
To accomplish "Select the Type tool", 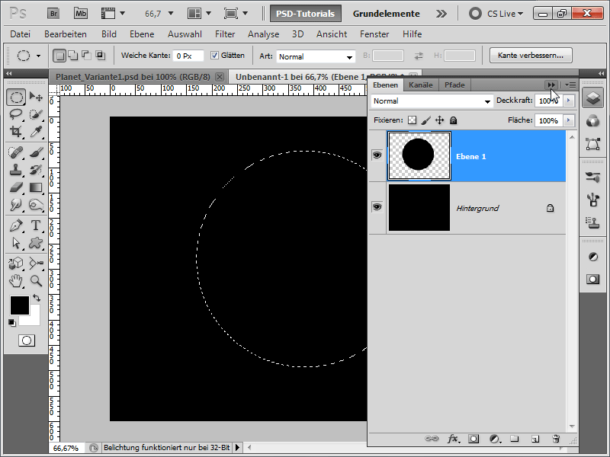I will pos(36,225).
